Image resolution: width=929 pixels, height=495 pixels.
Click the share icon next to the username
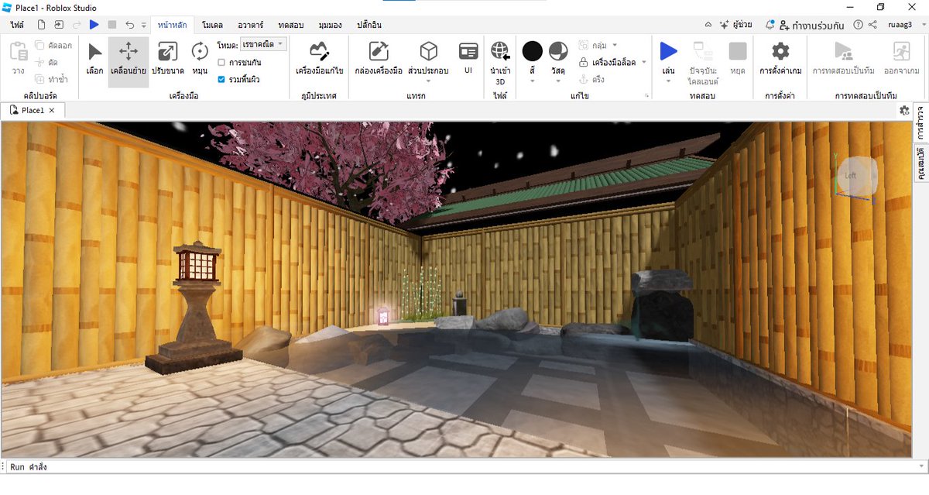[x=872, y=25]
